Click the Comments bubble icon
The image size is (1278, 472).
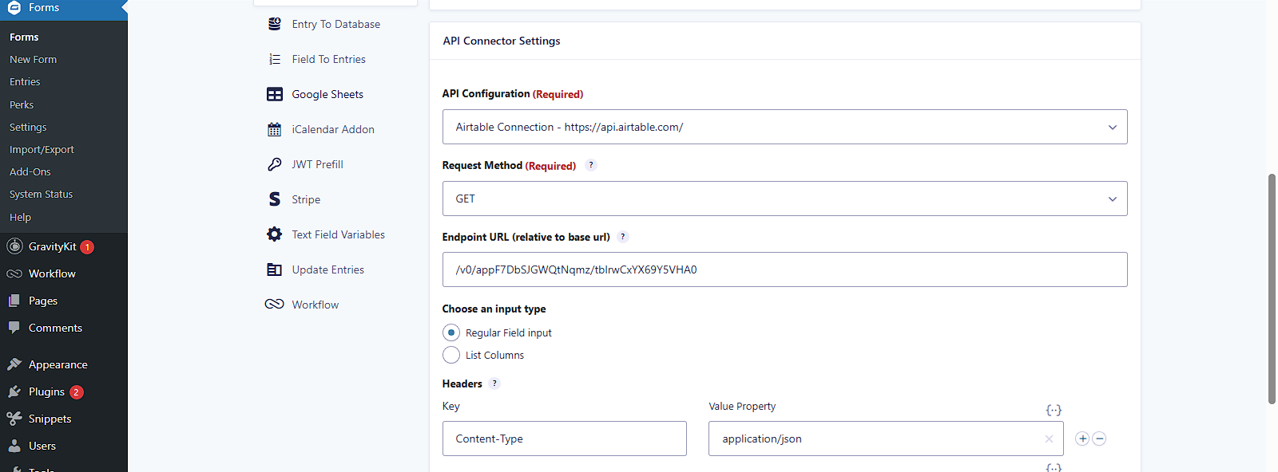click(x=14, y=328)
